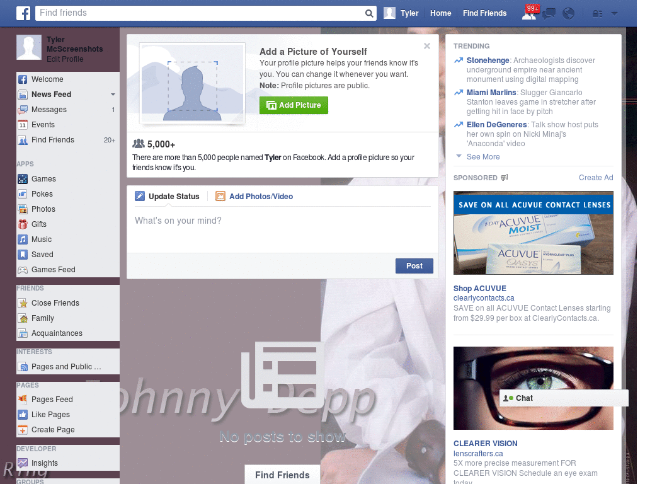Click the What's on your mind field
The height and width of the screenshot is (484, 645).
[220, 221]
